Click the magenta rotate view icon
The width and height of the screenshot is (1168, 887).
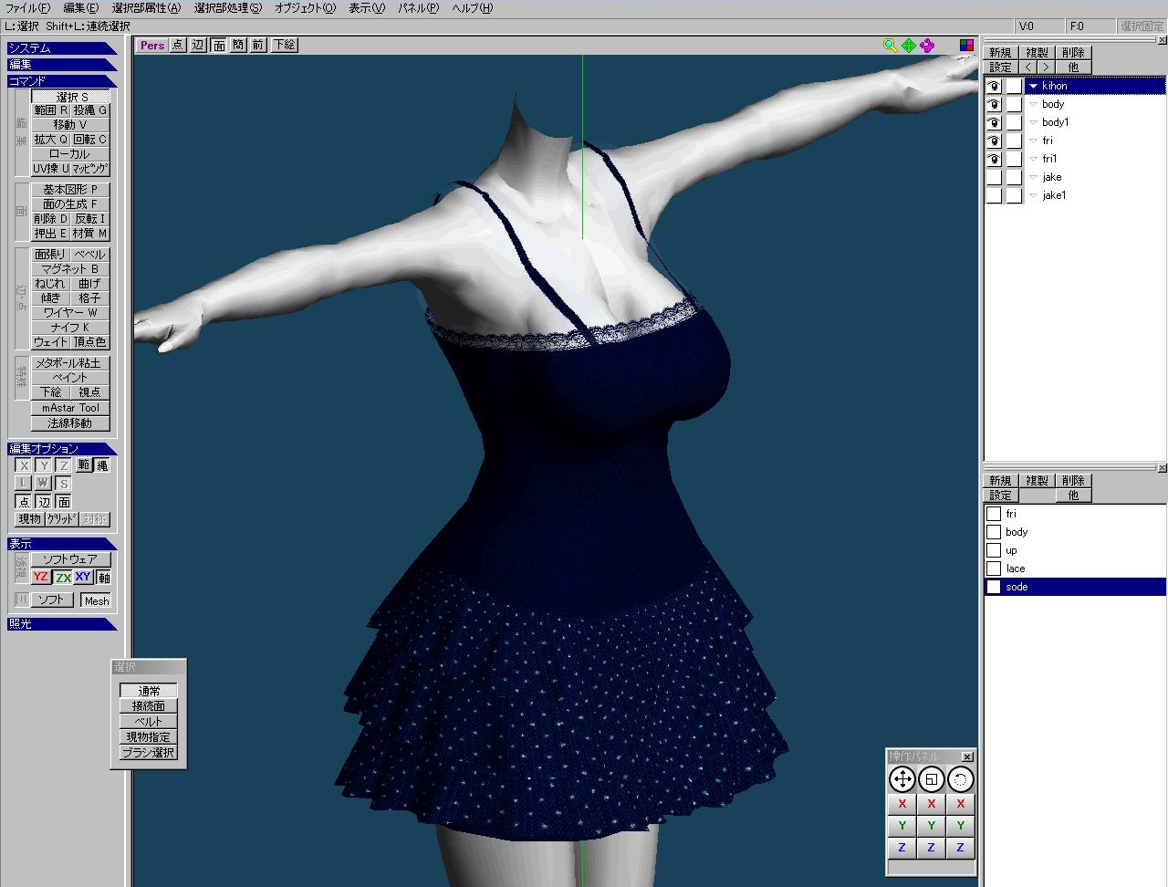pos(927,46)
